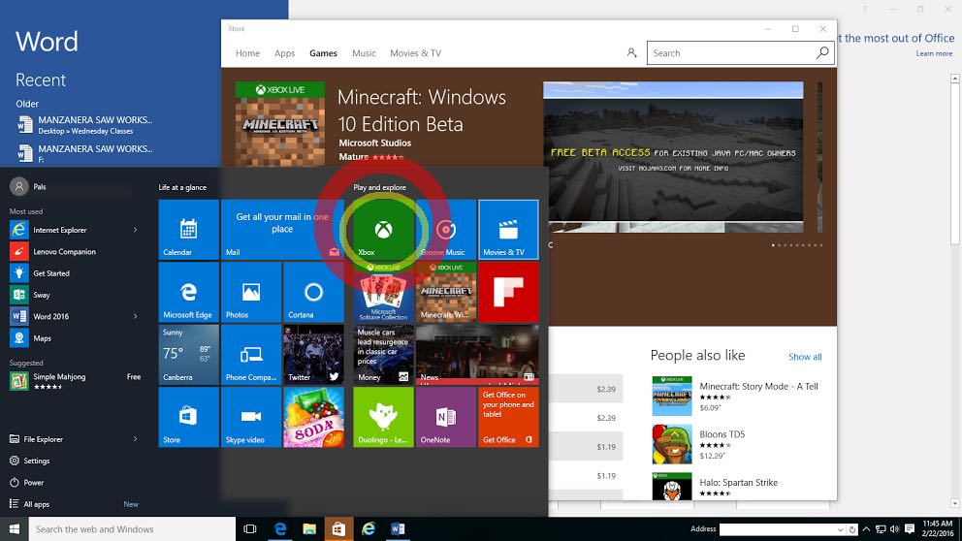Click the Store account icon
Image resolution: width=962 pixels, height=541 pixels.
(x=631, y=52)
